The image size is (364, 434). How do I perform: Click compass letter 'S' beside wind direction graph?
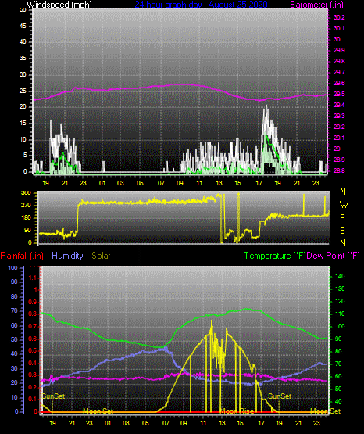[x=342, y=218]
